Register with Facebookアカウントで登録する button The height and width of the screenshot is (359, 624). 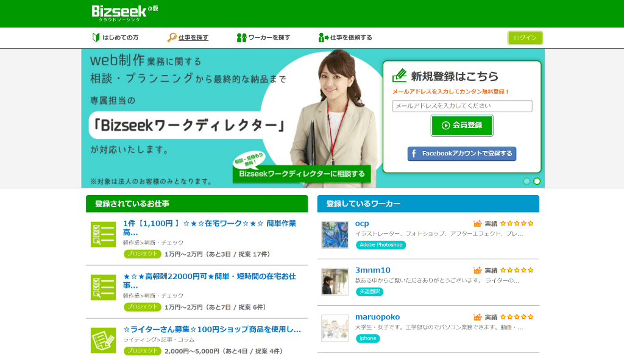461,154
